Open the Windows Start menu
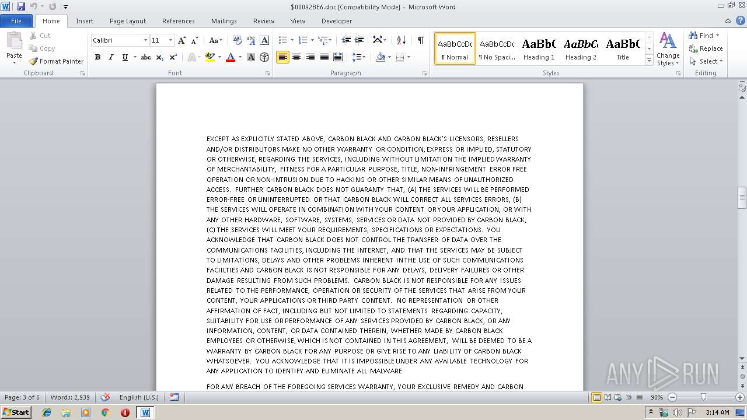 coord(16,412)
